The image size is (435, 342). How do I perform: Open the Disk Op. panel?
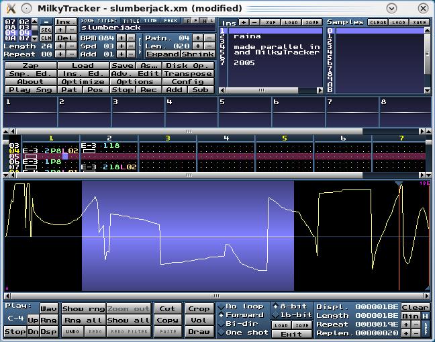pos(187,66)
